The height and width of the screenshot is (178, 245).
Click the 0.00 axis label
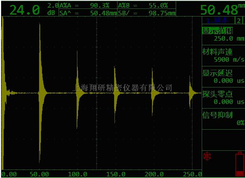click(9, 174)
